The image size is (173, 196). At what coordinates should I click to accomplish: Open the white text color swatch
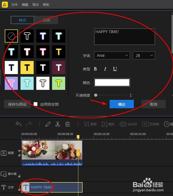coord(112,82)
